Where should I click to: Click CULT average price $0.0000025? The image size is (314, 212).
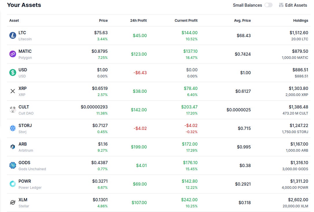click(x=238, y=110)
